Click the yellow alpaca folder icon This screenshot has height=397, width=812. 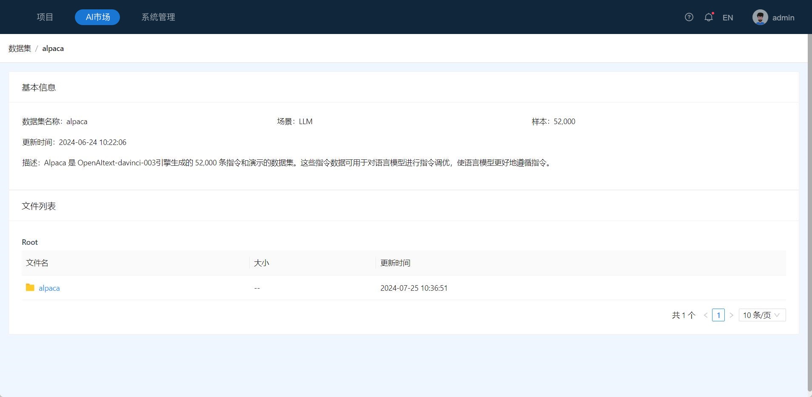30,288
